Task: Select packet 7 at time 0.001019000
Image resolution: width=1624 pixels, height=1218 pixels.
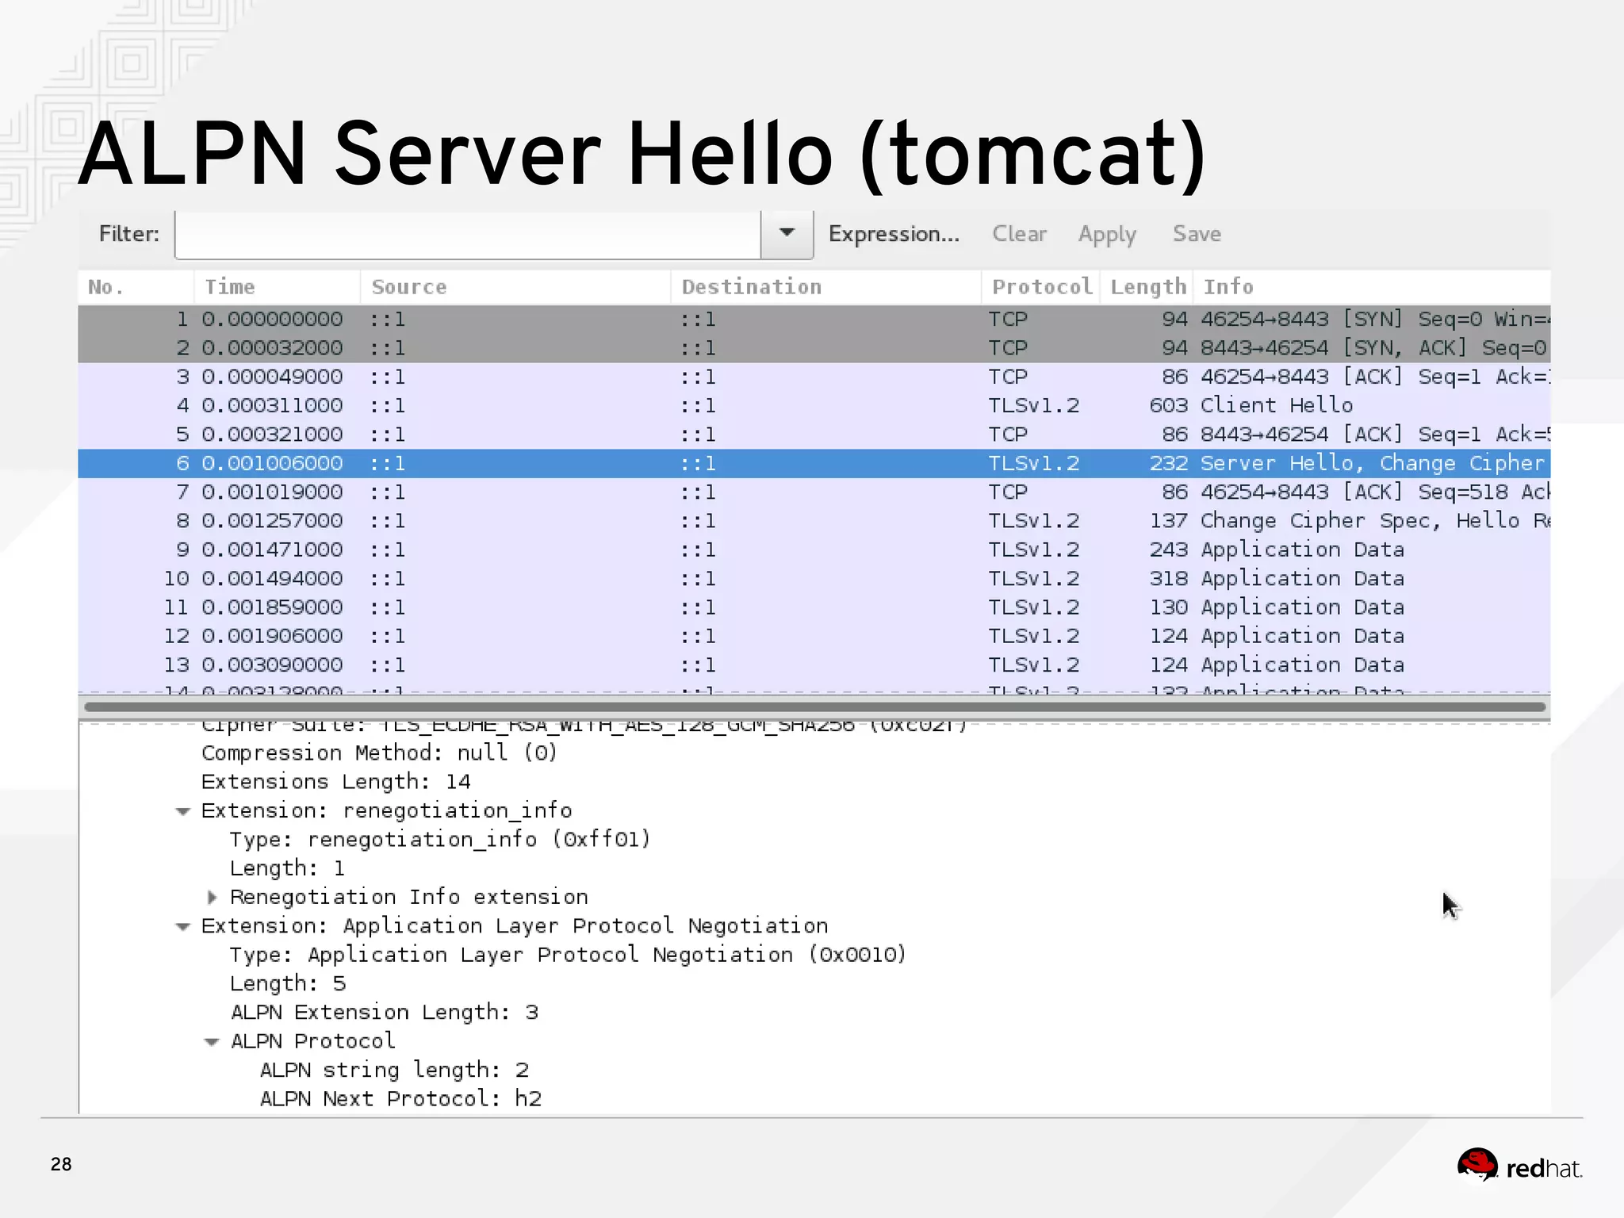Action: point(814,492)
